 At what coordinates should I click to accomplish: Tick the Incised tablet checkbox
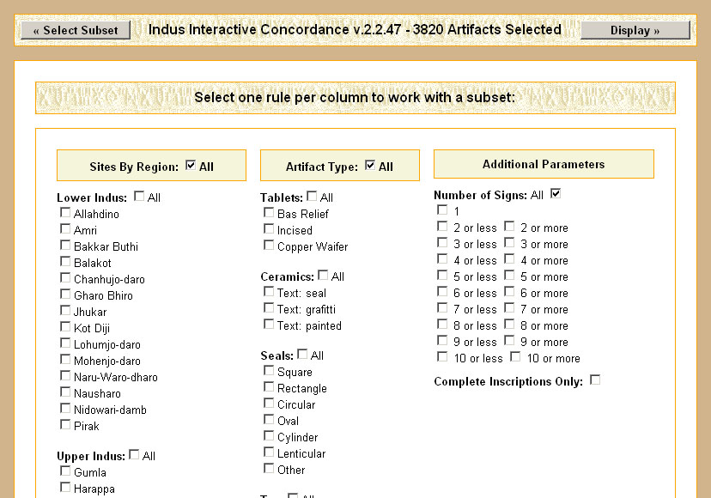269,228
